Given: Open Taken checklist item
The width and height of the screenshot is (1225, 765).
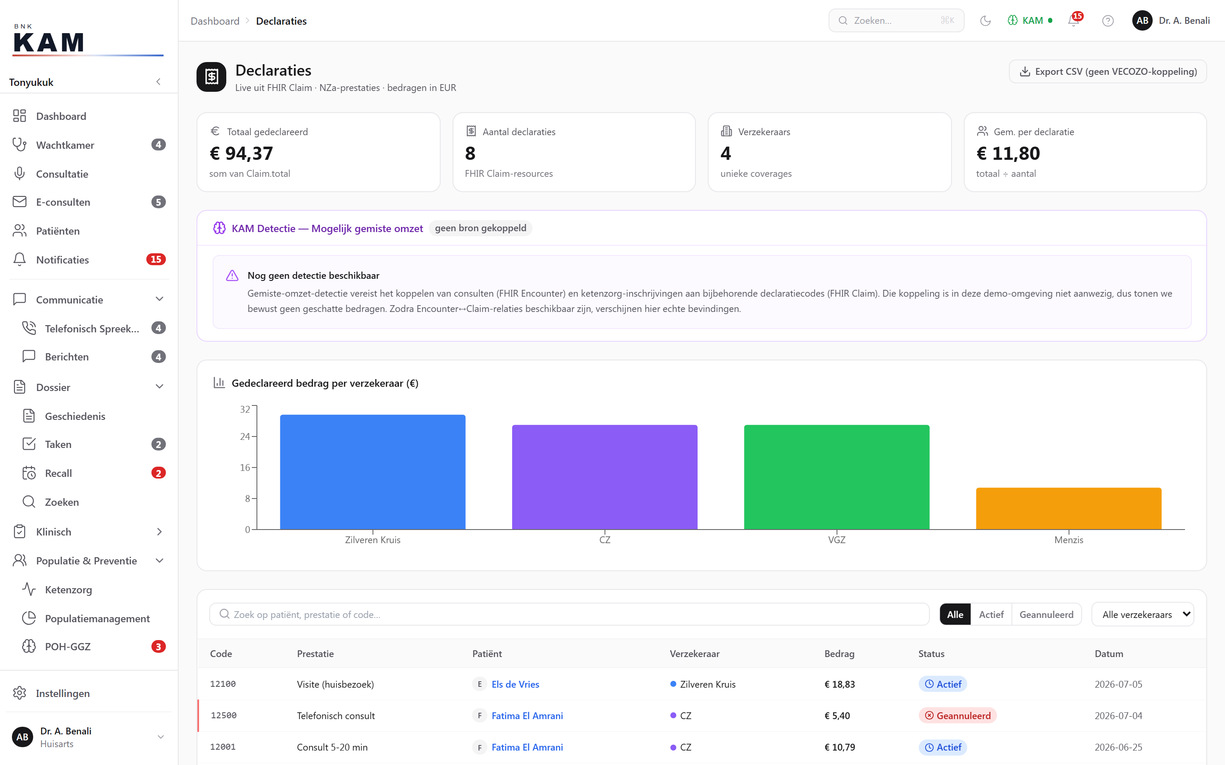Looking at the screenshot, I should (x=94, y=444).
